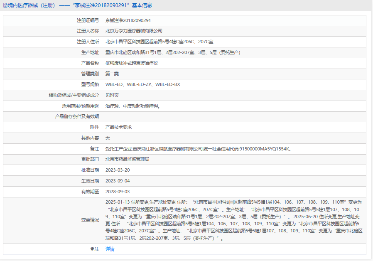
Task: Select the 变更情况 change history paragraph
Action: pos(234,220)
